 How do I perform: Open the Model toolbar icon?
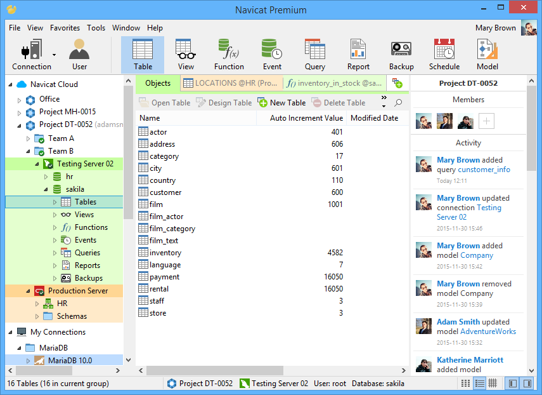click(x=487, y=55)
